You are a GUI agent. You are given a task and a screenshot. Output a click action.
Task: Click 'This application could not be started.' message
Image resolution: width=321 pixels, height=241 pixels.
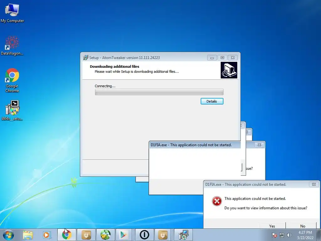pyautogui.click(x=255, y=199)
